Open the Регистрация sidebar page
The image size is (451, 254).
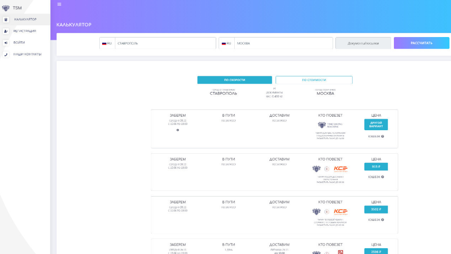pyautogui.click(x=24, y=31)
